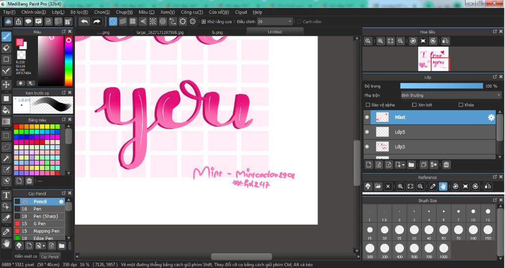Open the Mint layer gear settings
The width and height of the screenshot is (505, 268).
(491, 118)
